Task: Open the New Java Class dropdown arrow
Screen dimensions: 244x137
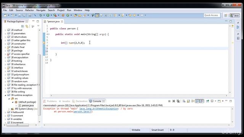Action: (x=71, y=15)
